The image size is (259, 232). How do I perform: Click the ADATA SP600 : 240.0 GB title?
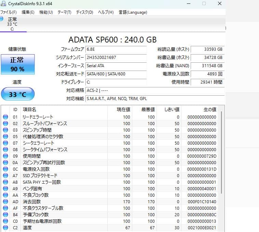112,40
